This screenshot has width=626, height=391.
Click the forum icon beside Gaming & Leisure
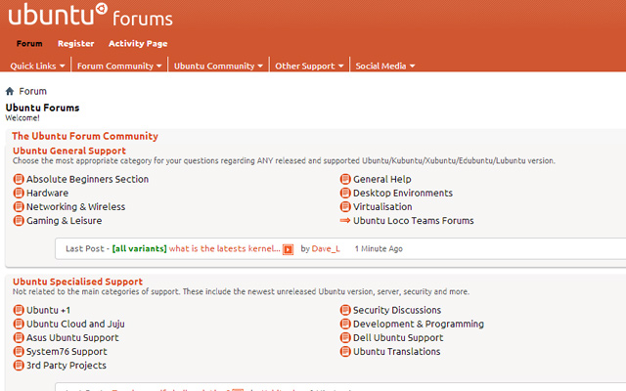tap(19, 221)
